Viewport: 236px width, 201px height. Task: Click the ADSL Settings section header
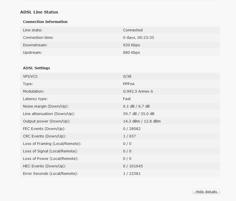[x=36, y=68]
